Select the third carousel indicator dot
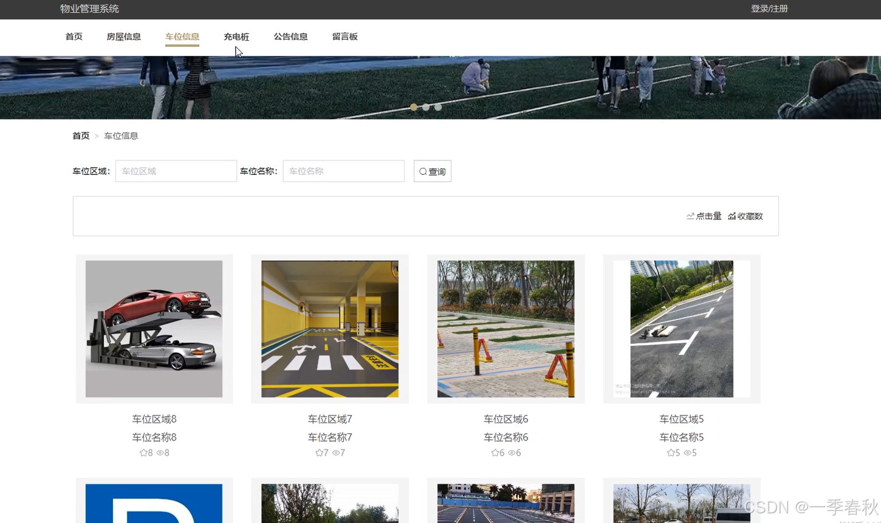 438,107
